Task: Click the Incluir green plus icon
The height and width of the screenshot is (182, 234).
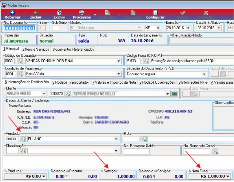Action: [36, 12]
